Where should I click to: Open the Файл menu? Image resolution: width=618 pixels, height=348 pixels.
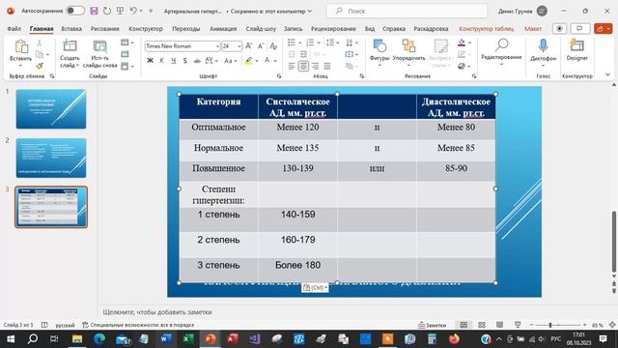(14, 29)
